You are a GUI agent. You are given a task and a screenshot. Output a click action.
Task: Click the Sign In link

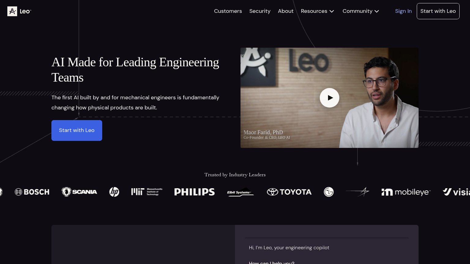[x=403, y=11]
